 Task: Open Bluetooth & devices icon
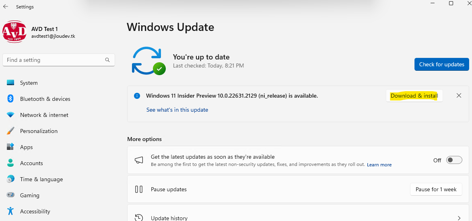(10, 98)
